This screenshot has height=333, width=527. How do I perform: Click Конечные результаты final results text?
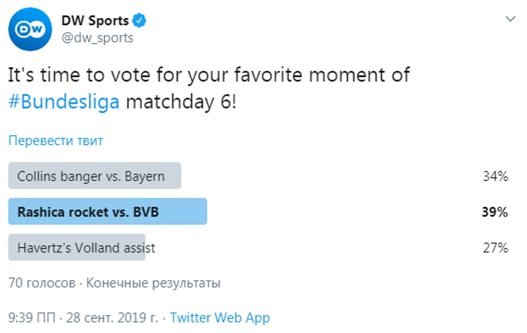pyautogui.click(x=153, y=283)
